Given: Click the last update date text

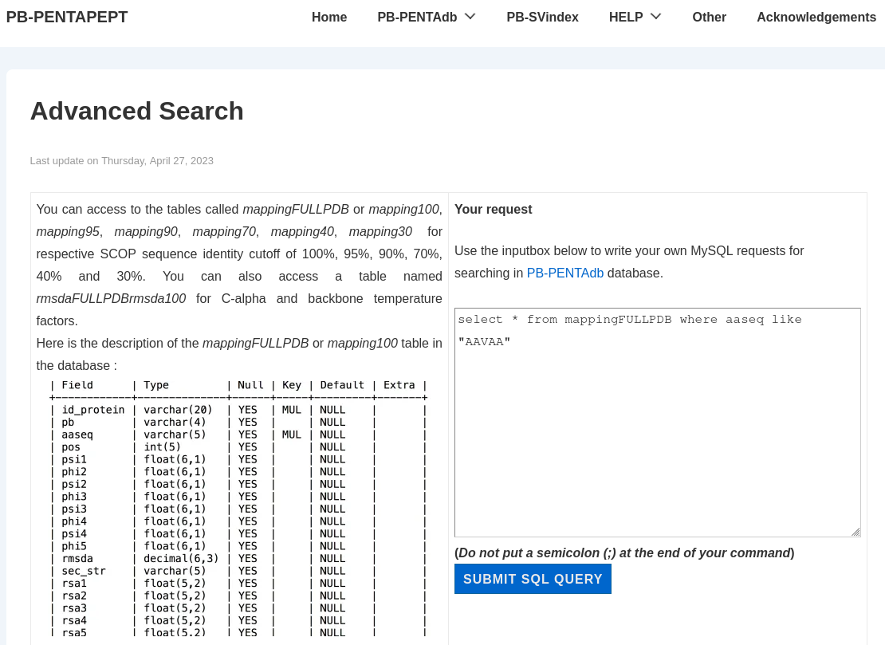Looking at the screenshot, I should (121, 160).
